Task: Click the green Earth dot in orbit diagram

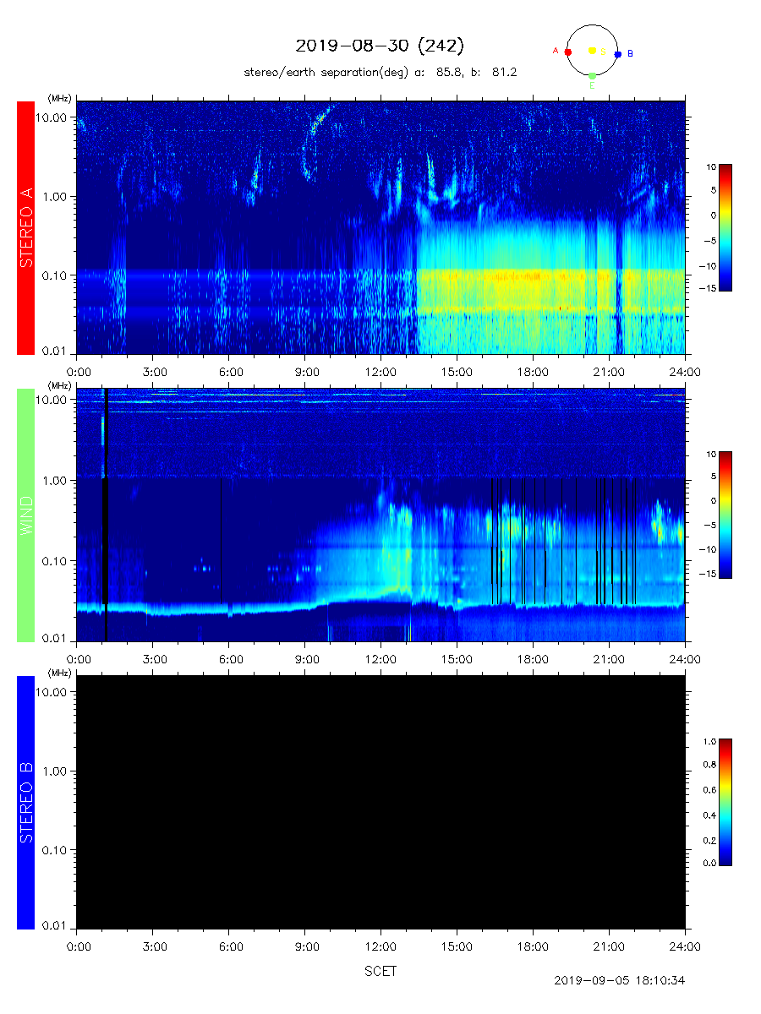Action: tap(592, 76)
